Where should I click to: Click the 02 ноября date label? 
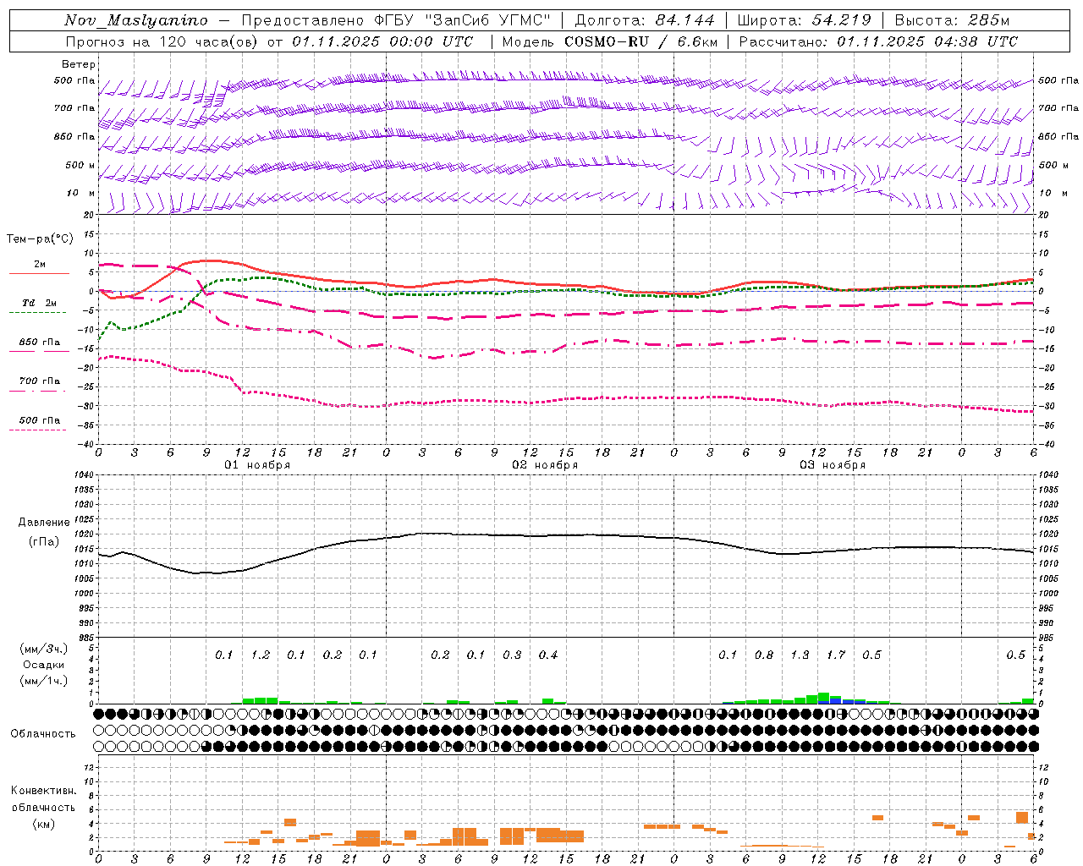click(x=545, y=465)
